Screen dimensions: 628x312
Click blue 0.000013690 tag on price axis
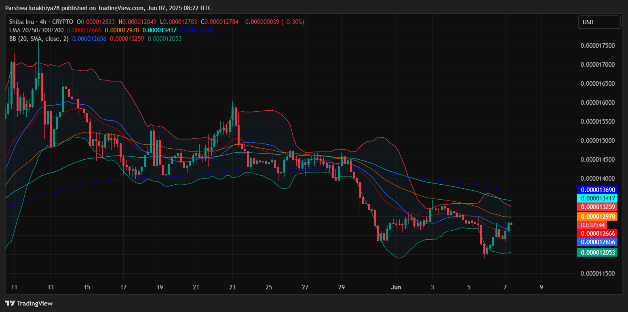[x=598, y=190]
